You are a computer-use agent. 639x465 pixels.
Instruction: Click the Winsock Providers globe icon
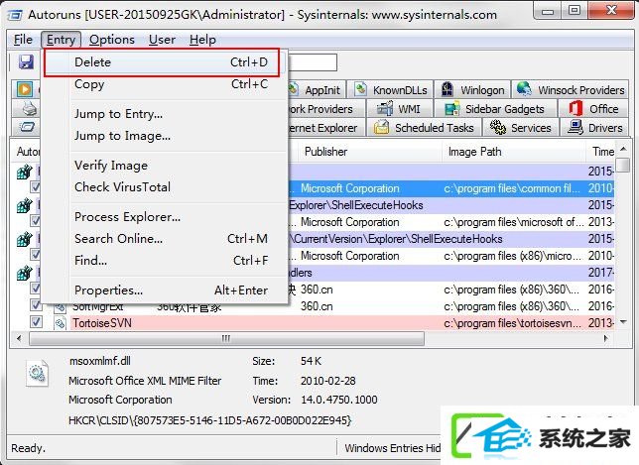click(524, 89)
